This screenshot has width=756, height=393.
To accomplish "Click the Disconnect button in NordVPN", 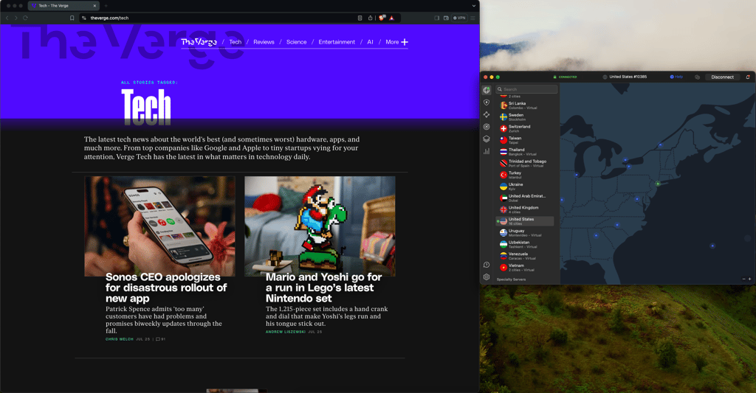I will (x=722, y=77).
